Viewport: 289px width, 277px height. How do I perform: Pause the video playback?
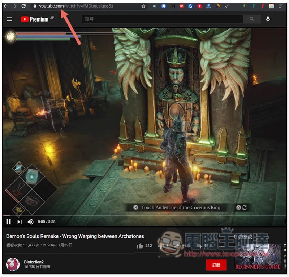tap(8, 222)
